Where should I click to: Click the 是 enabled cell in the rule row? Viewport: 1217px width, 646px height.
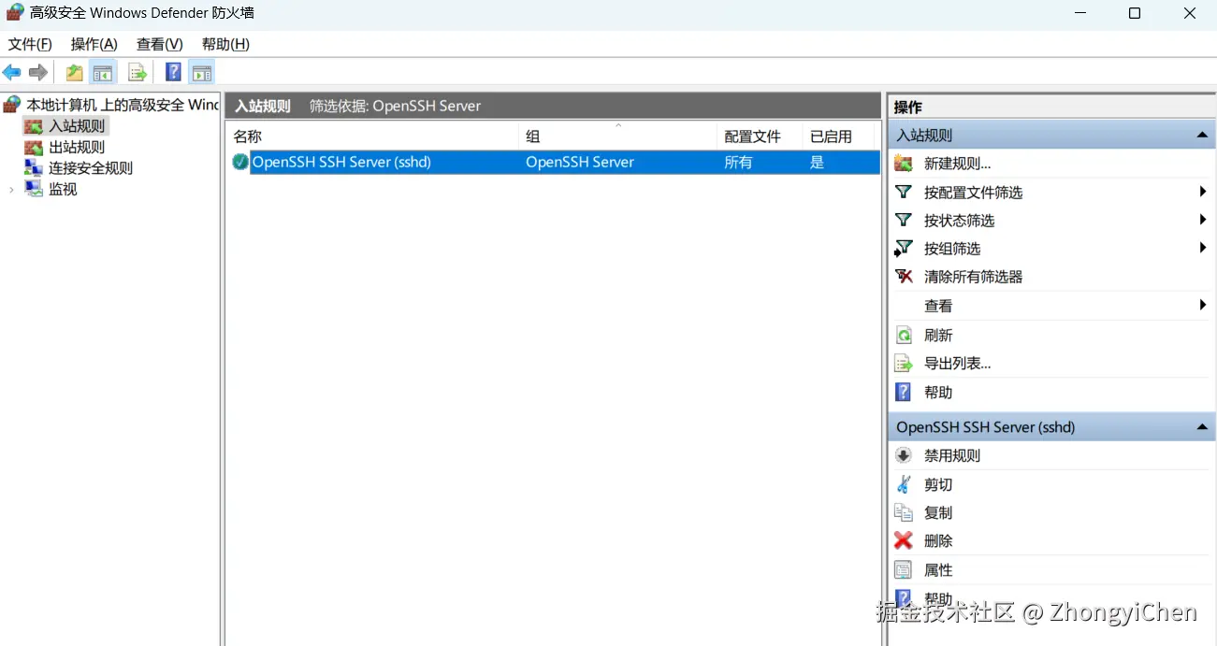tap(817, 163)
